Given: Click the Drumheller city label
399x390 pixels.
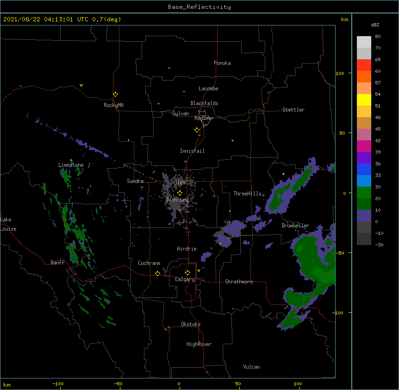Looking at the screenshot, I should point(295,226).
